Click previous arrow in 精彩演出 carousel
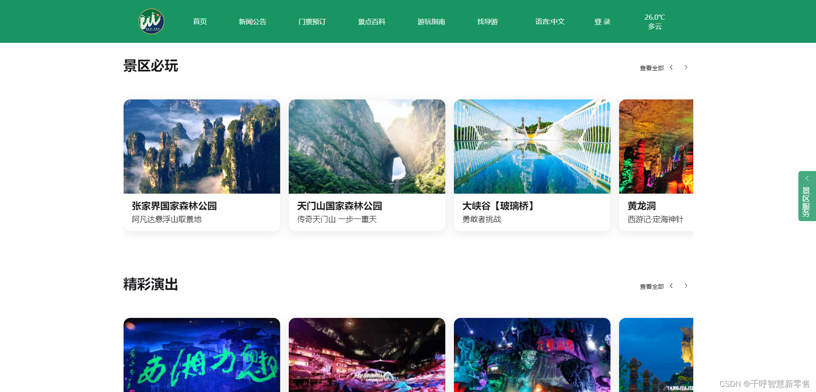Screen dimensions: 816x392 (671, 286)
